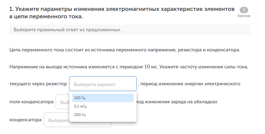The image size is (265, 134).
Task: Click the "текущего через резистор" text
Action: (38, 84)
